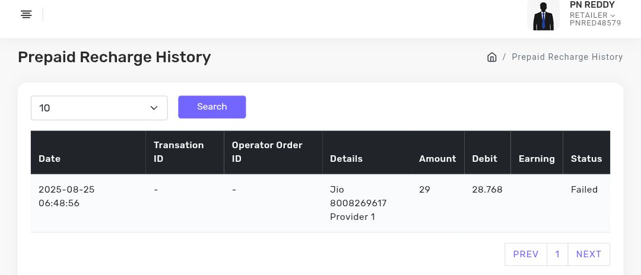Click the Earning column header
Viewport: 641px width, 275px height.
point(537,159)
